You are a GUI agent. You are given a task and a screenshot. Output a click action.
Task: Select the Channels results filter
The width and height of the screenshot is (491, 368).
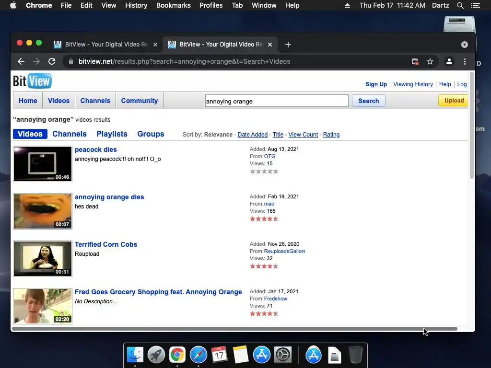pyautogui.click(x=70, y=134)
